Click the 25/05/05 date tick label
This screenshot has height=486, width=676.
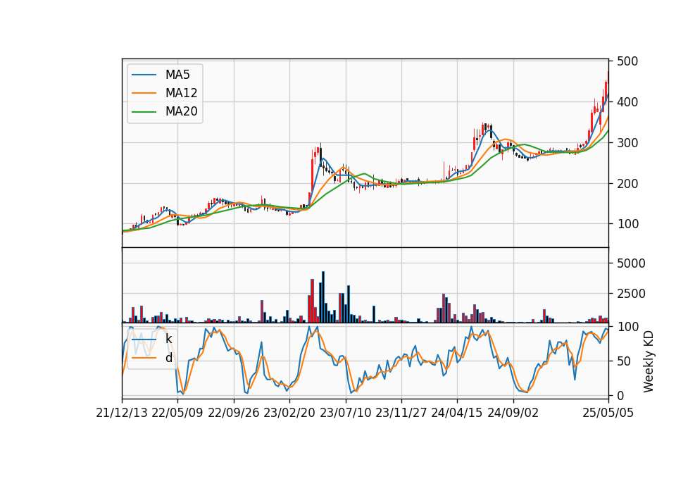(608, 413)
